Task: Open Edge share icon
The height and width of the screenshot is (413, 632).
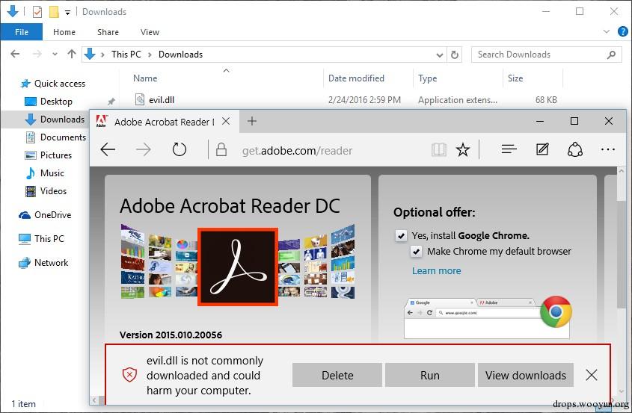Action: tap(574, 150)
